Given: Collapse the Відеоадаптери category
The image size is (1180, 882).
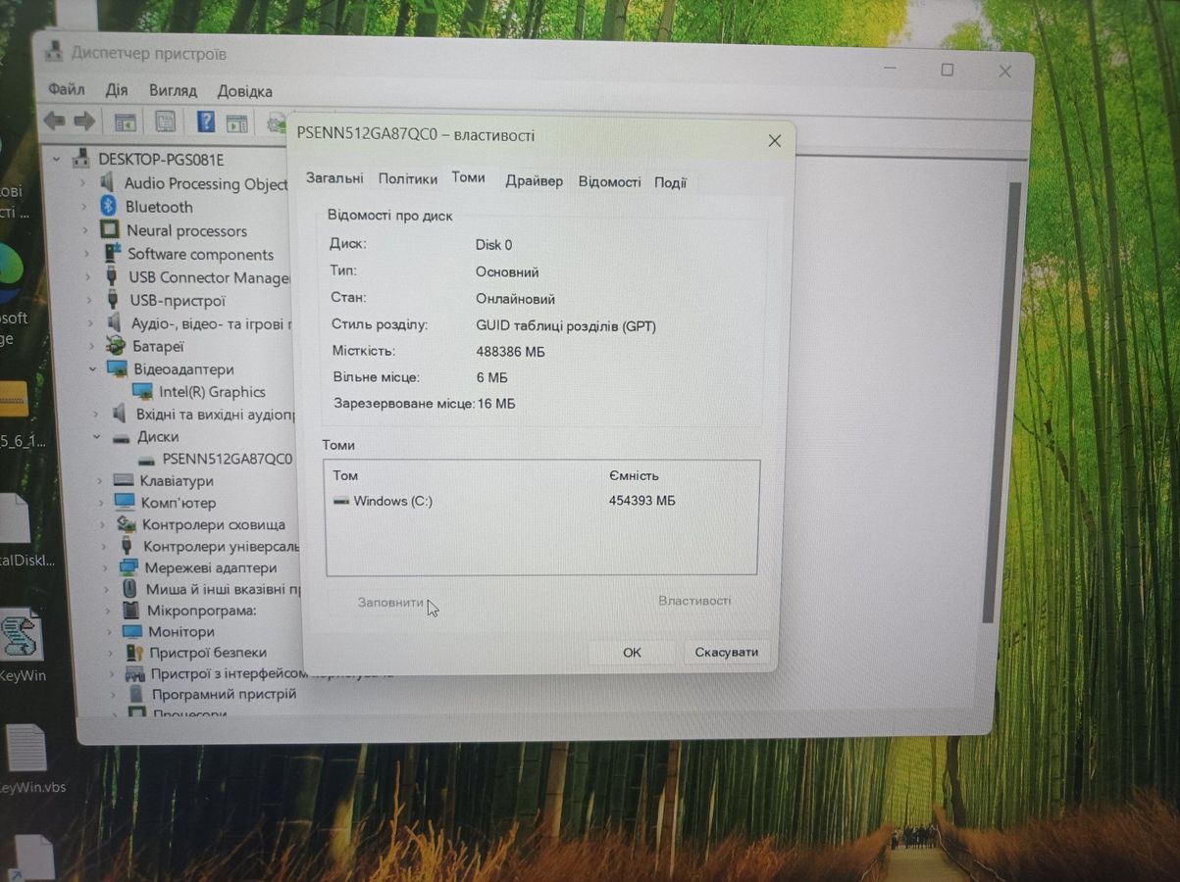Looking at the screenshot, I should pos(94,369).
